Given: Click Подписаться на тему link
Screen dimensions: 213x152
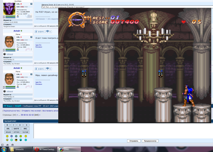Looking at the screenshot, I should (x=12, y=111).
